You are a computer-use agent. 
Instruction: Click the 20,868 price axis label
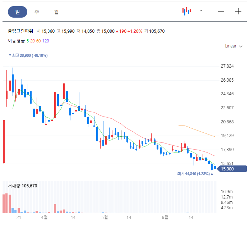coord(227,122)
